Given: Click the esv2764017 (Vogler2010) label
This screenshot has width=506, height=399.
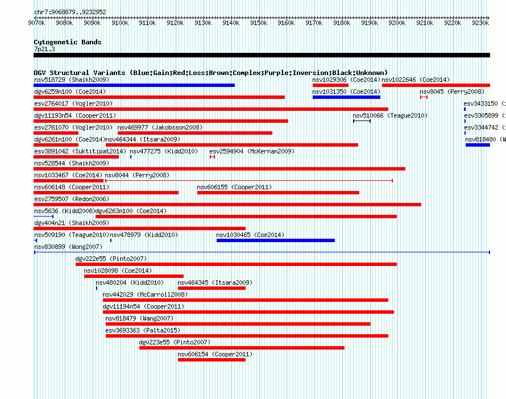Looking at the screenshot, I should tap(73, 103).
